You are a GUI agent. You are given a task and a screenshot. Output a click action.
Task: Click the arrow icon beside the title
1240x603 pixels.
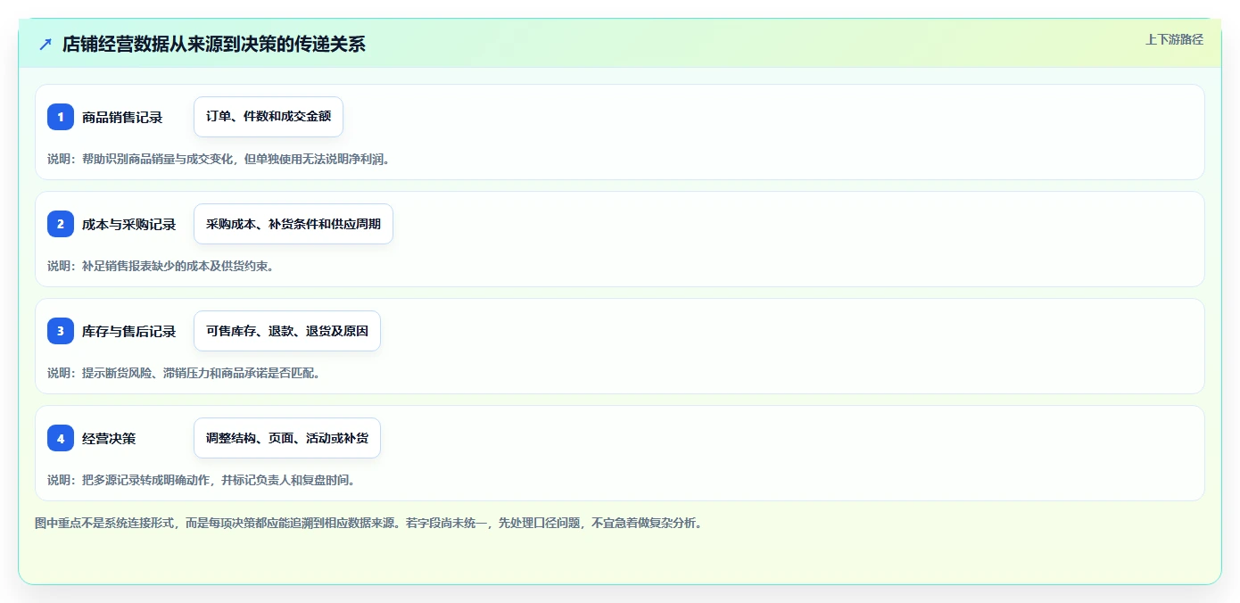(x=45, y=44)
